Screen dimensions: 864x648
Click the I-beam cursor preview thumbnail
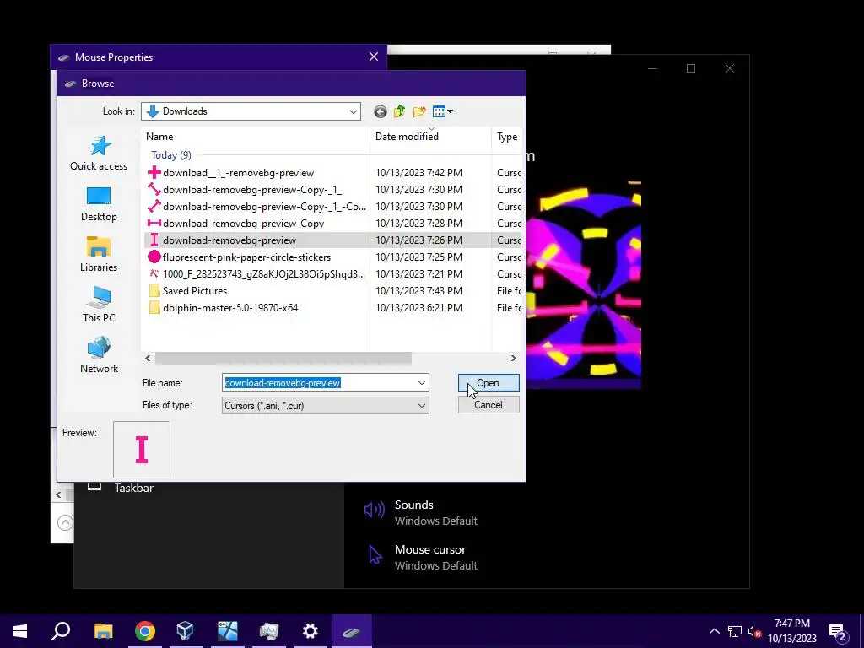tap(142, 450)
